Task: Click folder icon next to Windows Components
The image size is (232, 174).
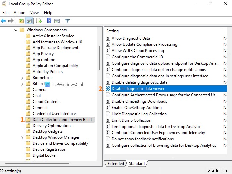Action: (x=22, y=30)
